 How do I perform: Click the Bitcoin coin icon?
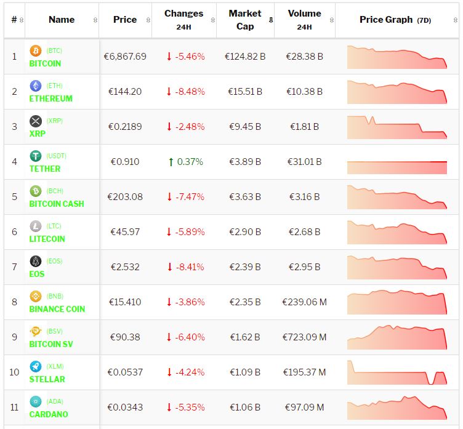pyautogui.click(x=36, y=50)
